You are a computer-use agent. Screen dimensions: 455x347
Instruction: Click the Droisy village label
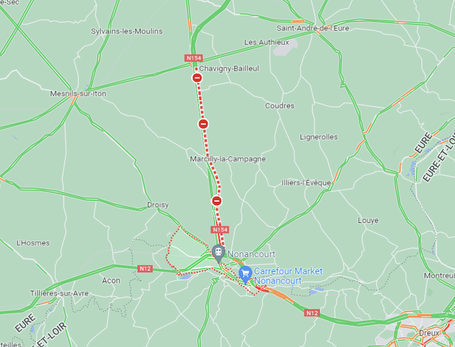point(158,205)
